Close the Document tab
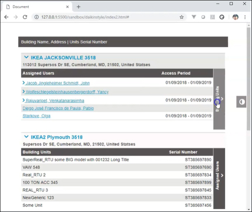The width and height of the screenshot is (252, 212). [67, 7]
